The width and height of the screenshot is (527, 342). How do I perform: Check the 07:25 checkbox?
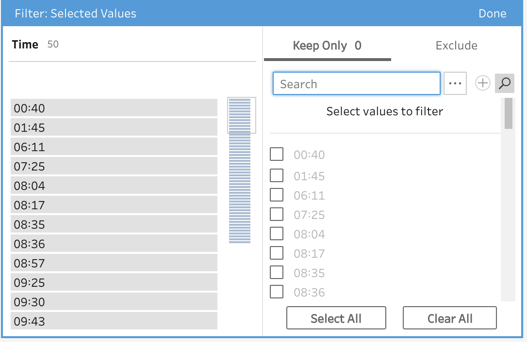point(277,214)
